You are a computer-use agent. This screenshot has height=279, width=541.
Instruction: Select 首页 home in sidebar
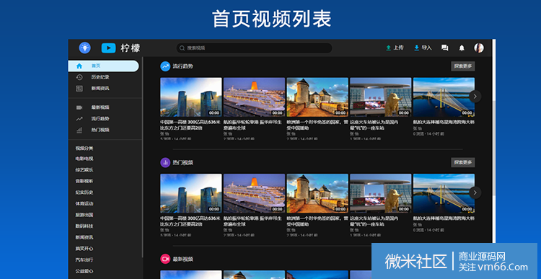(103, 66)
